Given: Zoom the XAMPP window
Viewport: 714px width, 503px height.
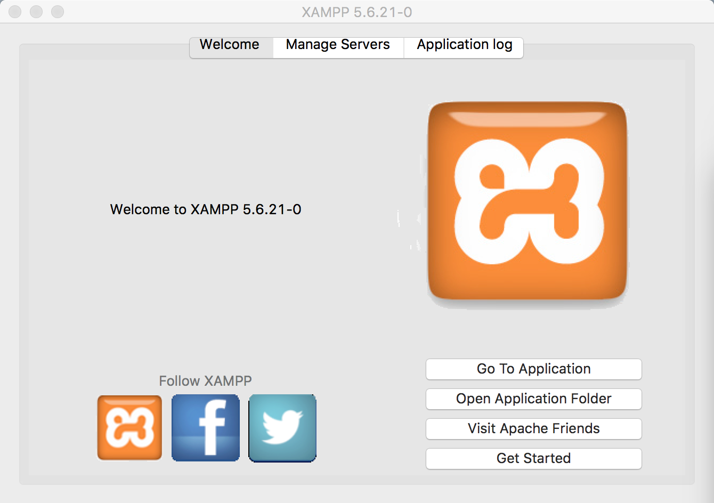Looking at the screenshot, I should (x=58, y=12).
